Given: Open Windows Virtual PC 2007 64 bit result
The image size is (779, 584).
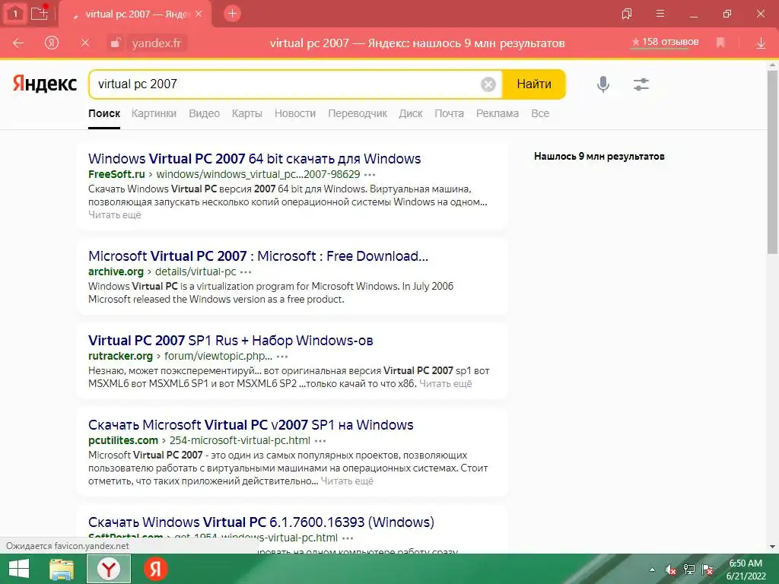Looking at the screenshot, I should coord(254,158).
